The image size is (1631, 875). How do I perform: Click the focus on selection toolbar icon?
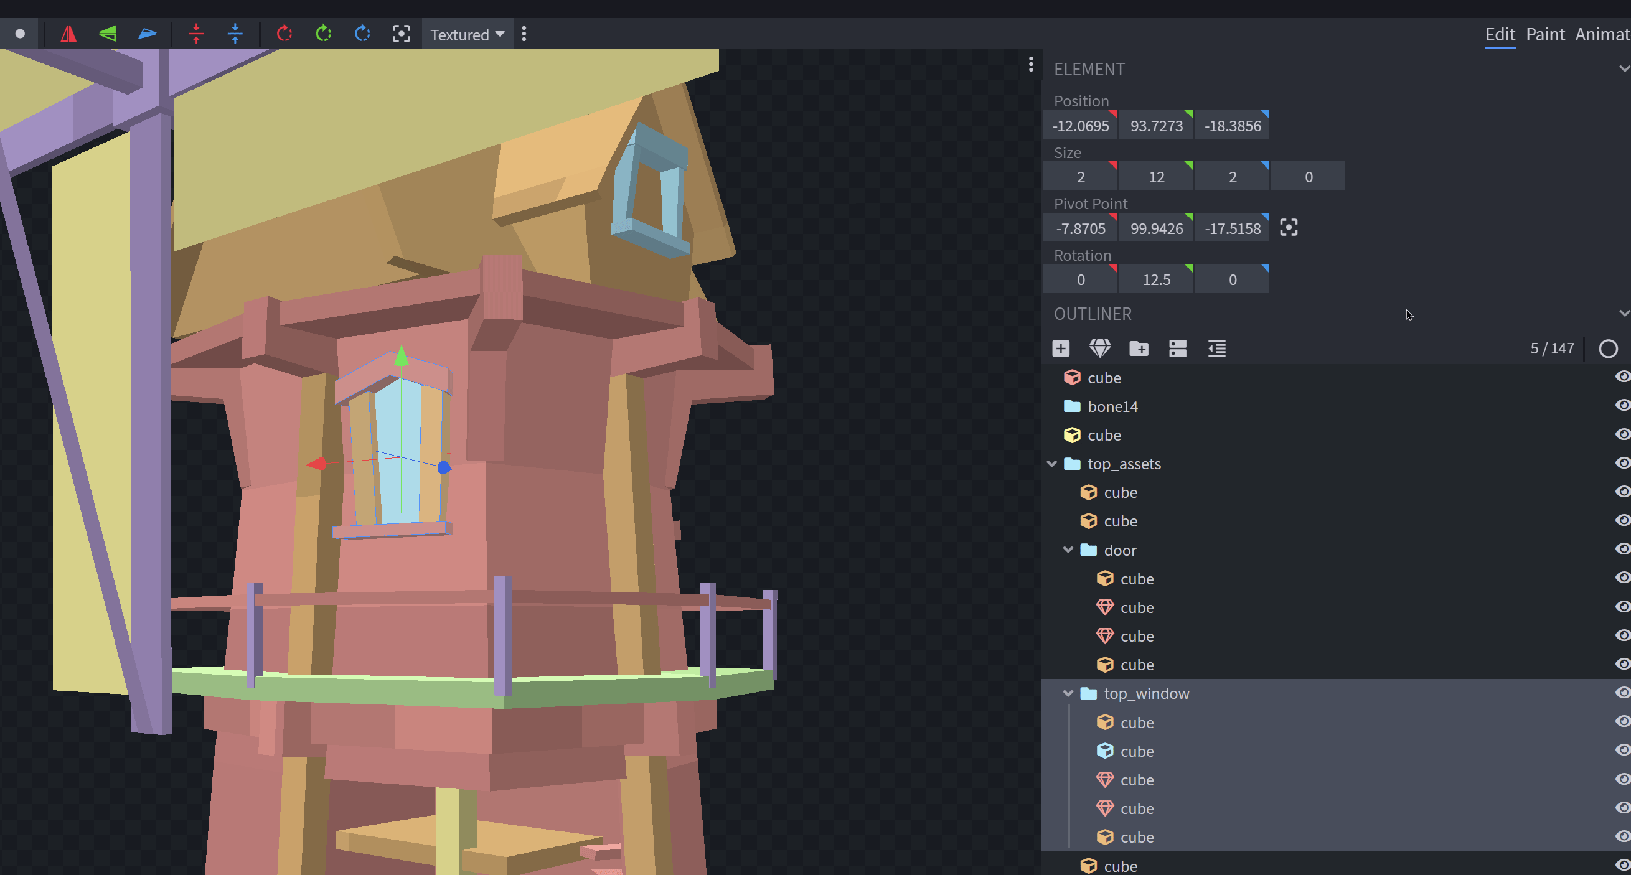click(402, 34)
